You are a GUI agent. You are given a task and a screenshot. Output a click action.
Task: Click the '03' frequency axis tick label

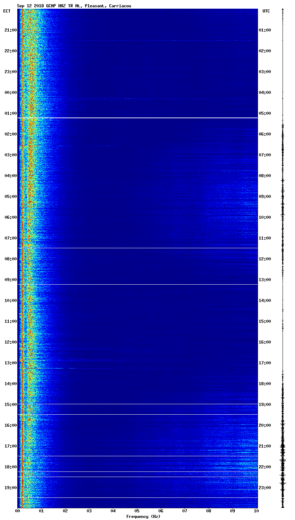click(89, 511)
